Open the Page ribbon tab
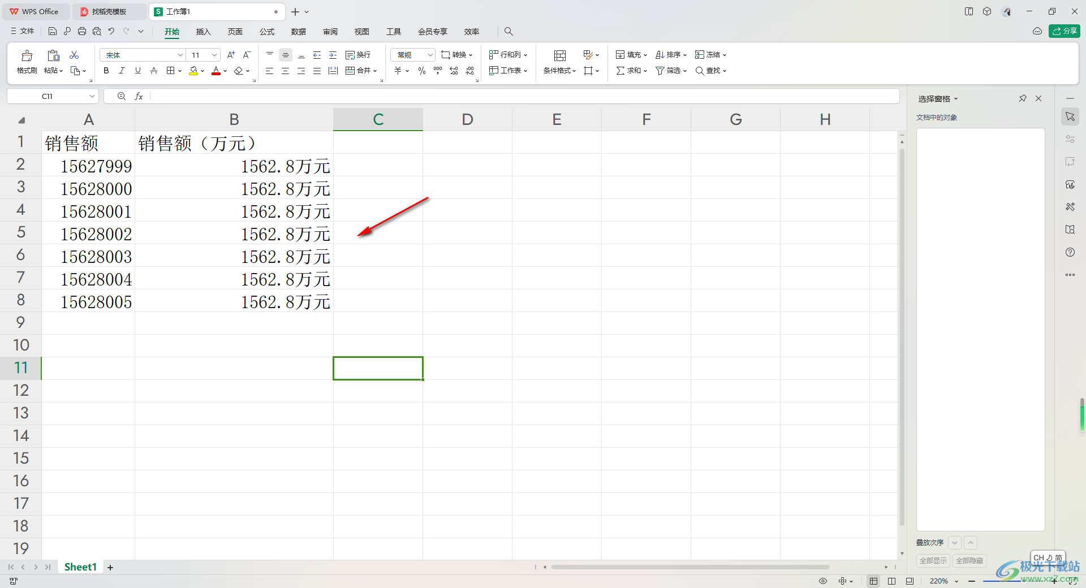This screenshot has width=1086, height=588. click(235, 32)
